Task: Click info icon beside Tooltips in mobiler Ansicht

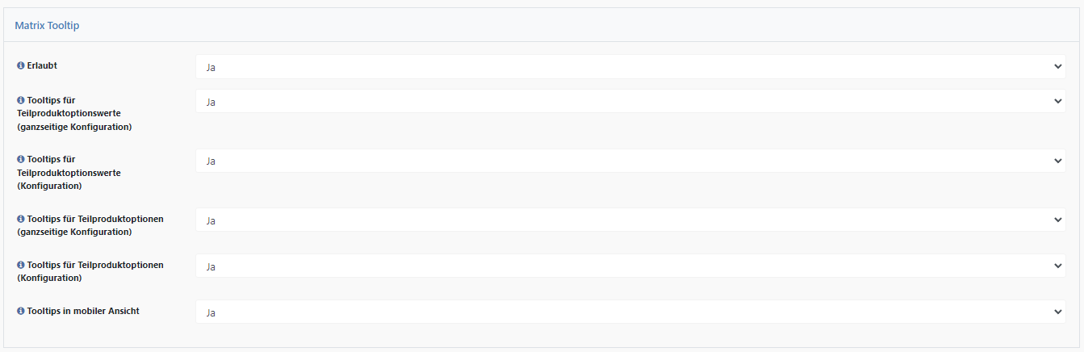Action: (21, 311)
